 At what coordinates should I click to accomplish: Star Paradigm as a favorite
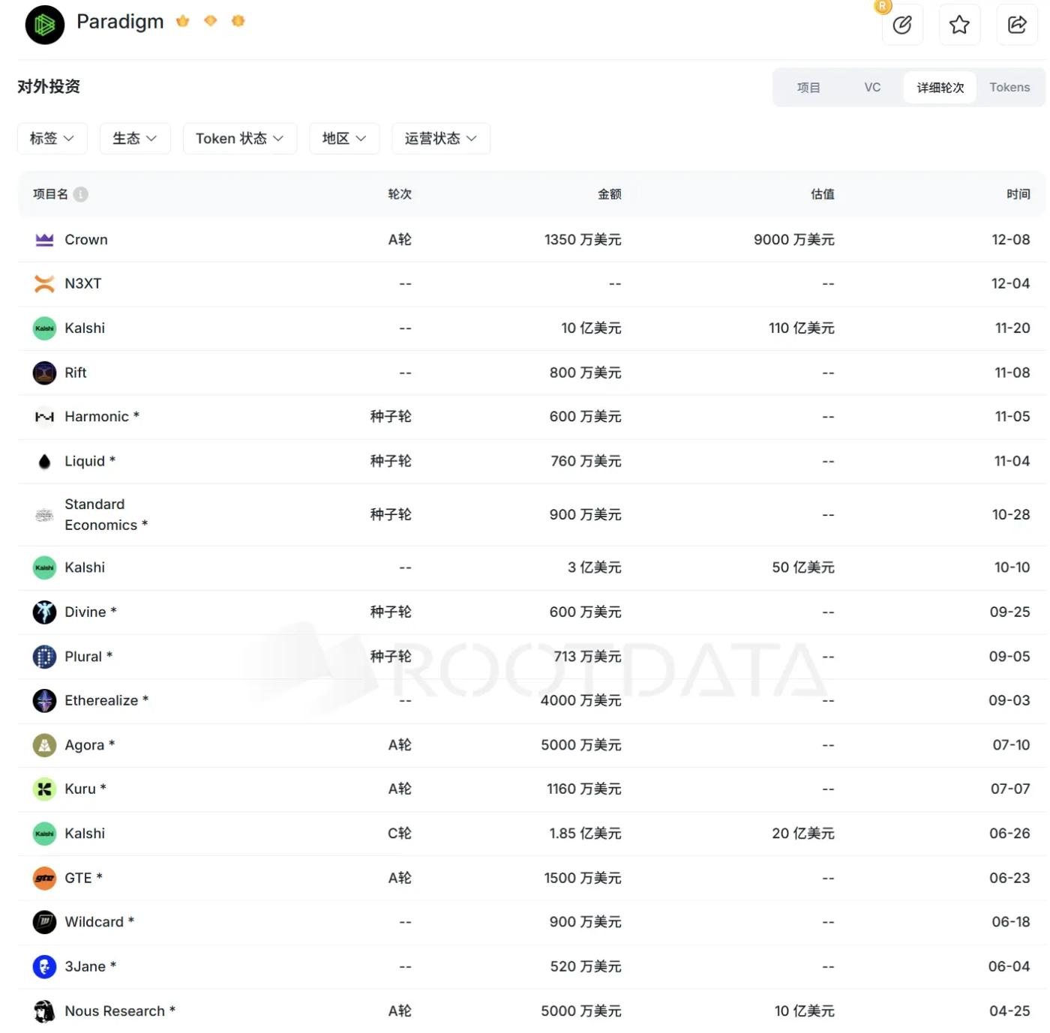pyautogui.click(x=959, y=25)
